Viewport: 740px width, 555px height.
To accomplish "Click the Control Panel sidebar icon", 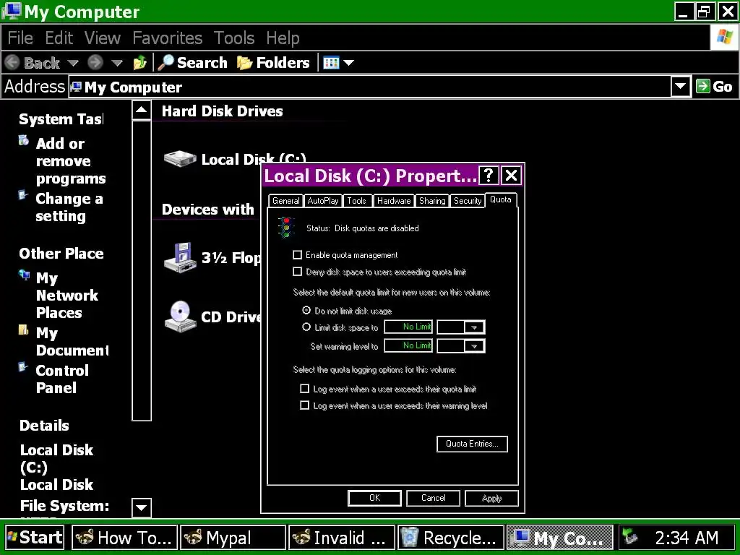I will (22, 366).
